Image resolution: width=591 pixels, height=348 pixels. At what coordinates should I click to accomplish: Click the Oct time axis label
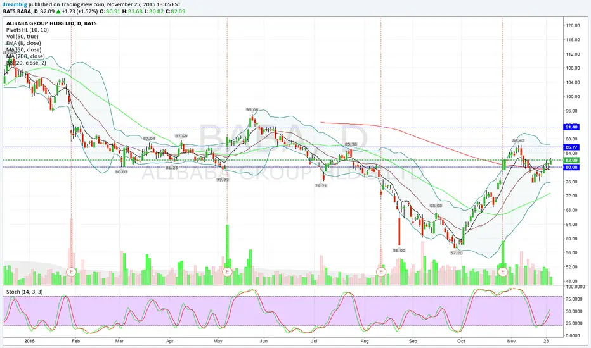coord(461,341)
